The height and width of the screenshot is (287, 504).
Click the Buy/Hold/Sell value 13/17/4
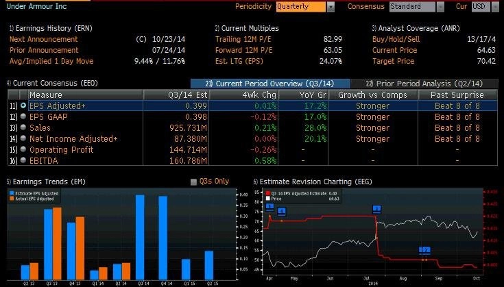[481, 39]
